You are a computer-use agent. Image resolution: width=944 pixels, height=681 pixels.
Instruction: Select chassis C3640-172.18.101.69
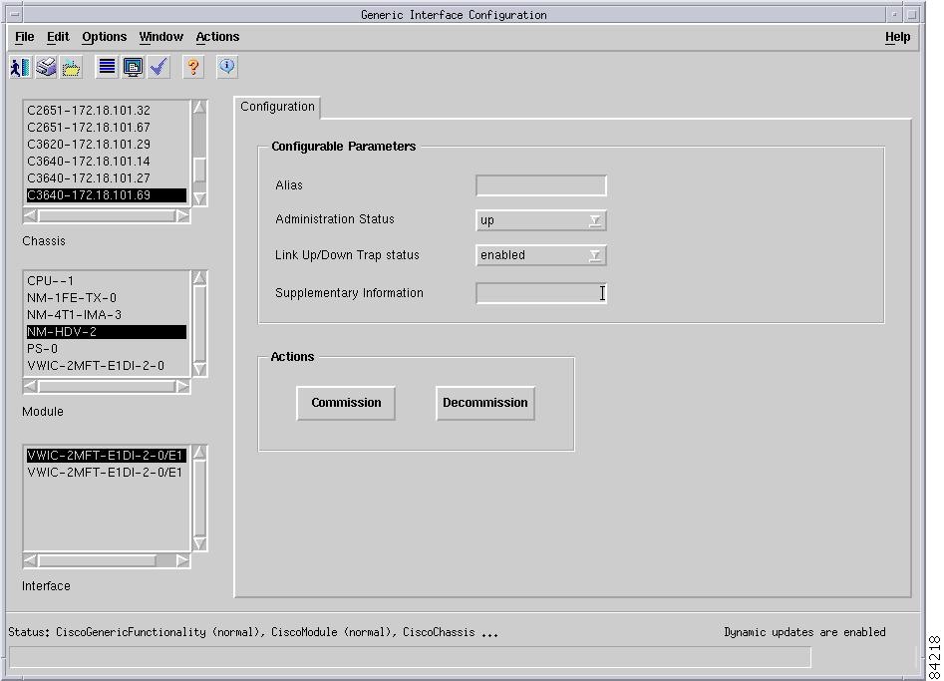[107, 195]
